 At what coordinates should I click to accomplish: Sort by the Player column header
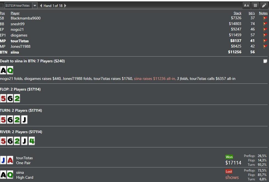point(15,13)
